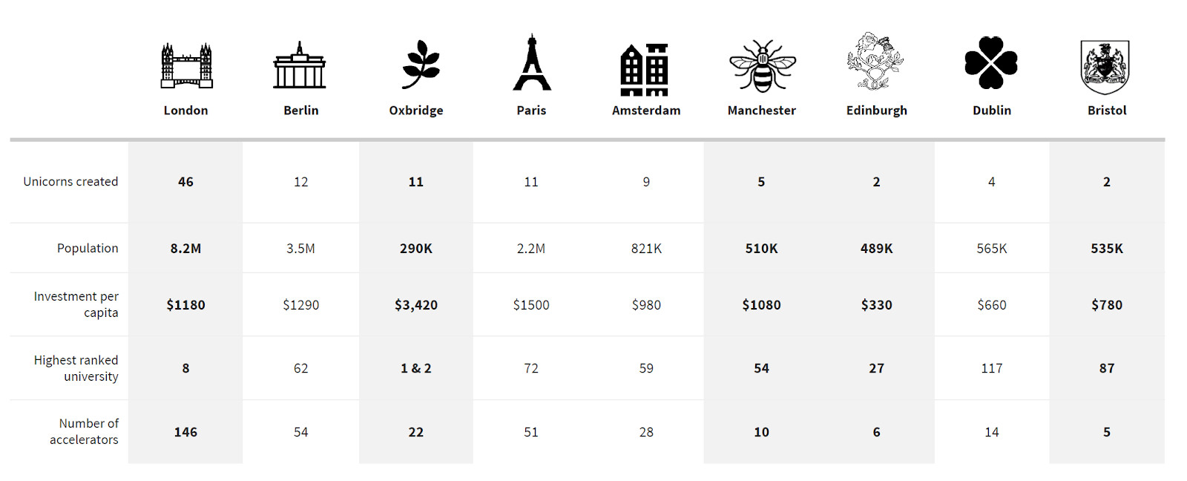Select the Oxbridge leaf branch icon
This screenshot has height=481, width=1187.
coord(421,65)
